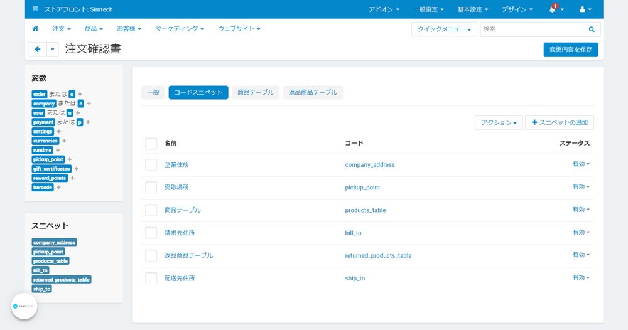Open status dropdown for ship_to row
Screen dimensions: 628x330
tap(581, 277)
